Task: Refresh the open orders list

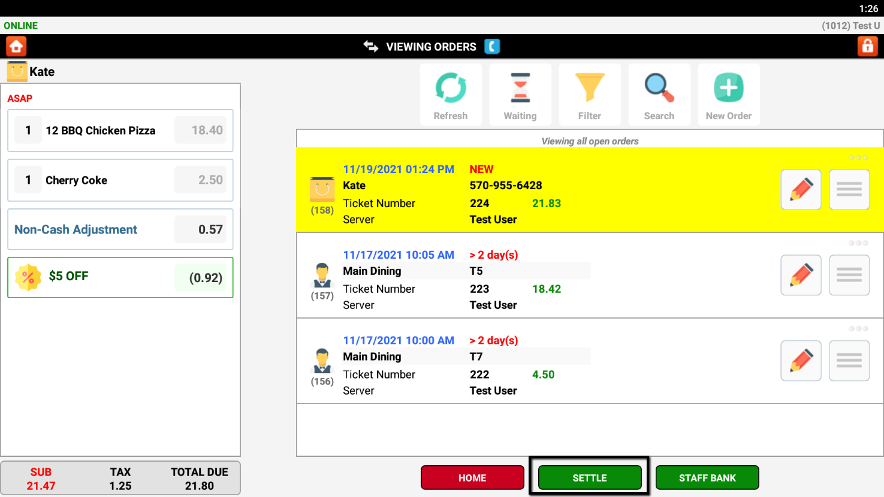Action: pos(451,95)
